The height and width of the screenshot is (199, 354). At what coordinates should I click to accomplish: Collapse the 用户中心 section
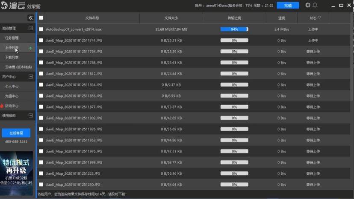(30, 77)
